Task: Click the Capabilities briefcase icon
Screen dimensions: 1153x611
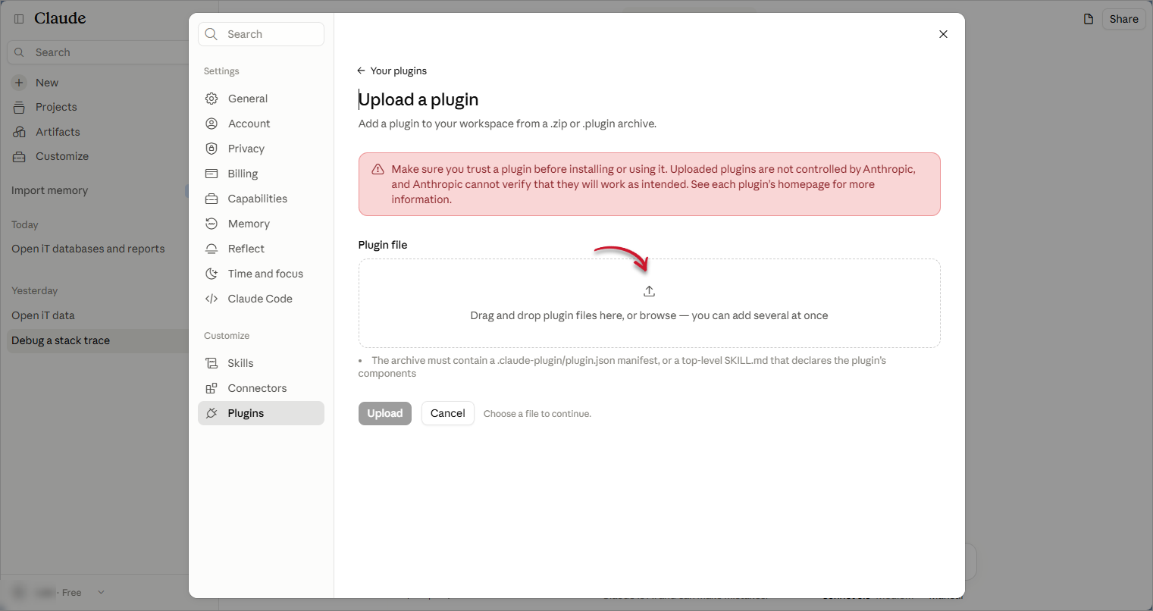Action: coord(211,199)
